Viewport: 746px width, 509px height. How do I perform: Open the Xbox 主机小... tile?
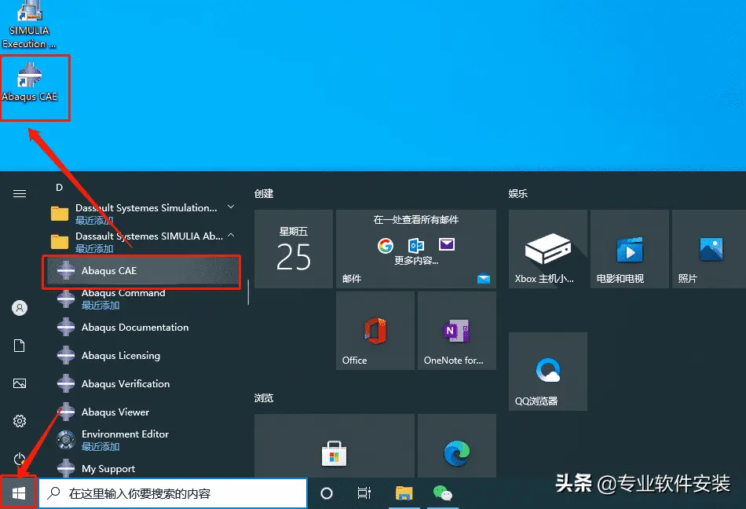tap(548, 249)
